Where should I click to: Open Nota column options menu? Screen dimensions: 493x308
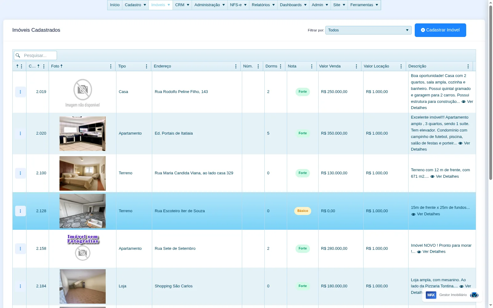pyautogui.click(x=312, y=66)
